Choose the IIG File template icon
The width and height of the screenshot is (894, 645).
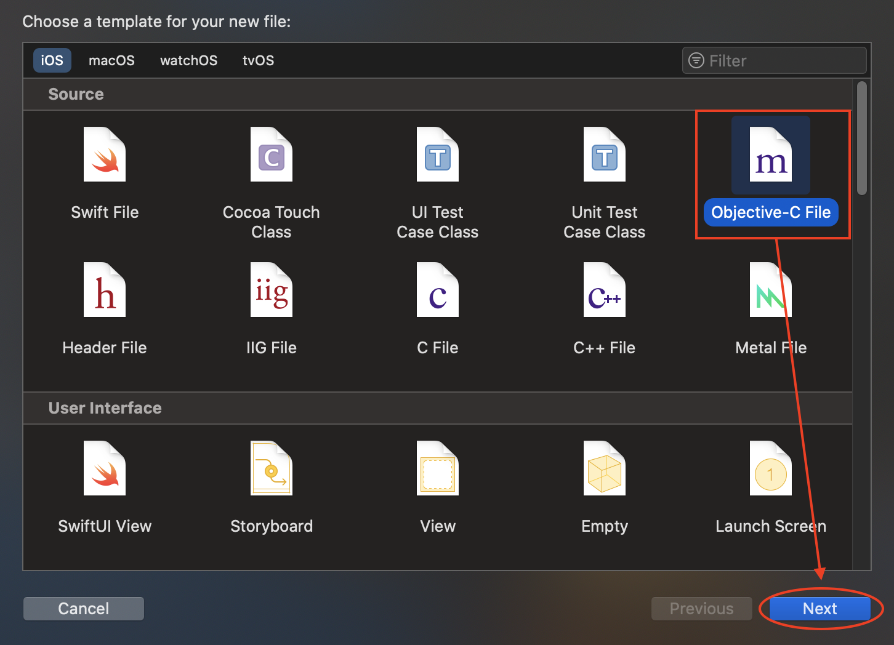pos(272,290)
